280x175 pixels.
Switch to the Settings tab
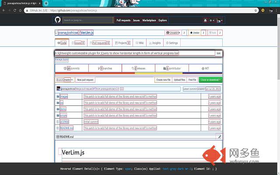tap(172, 43)
